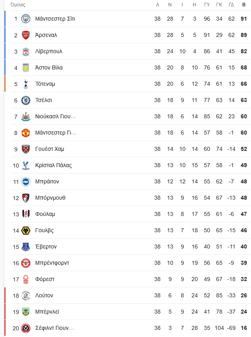
Task: Click the Everton club crest
Action: (26, 247)
